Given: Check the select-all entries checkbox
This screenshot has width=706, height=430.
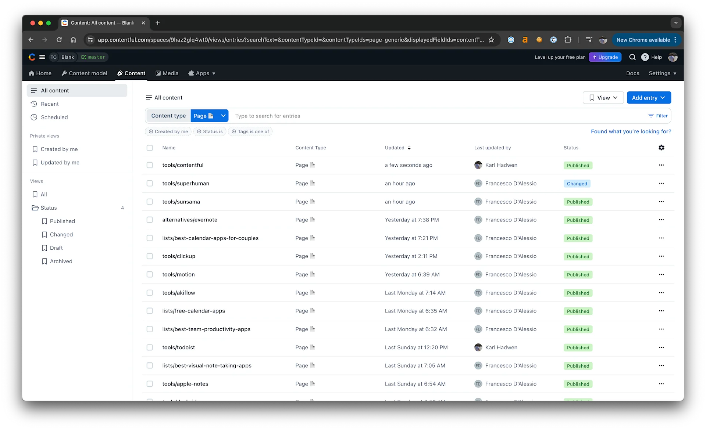Looking at the screenshot, I should click(x=150, y=148).
